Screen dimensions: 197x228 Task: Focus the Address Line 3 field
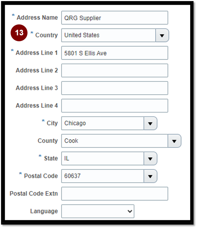click(x=115, y=88)
